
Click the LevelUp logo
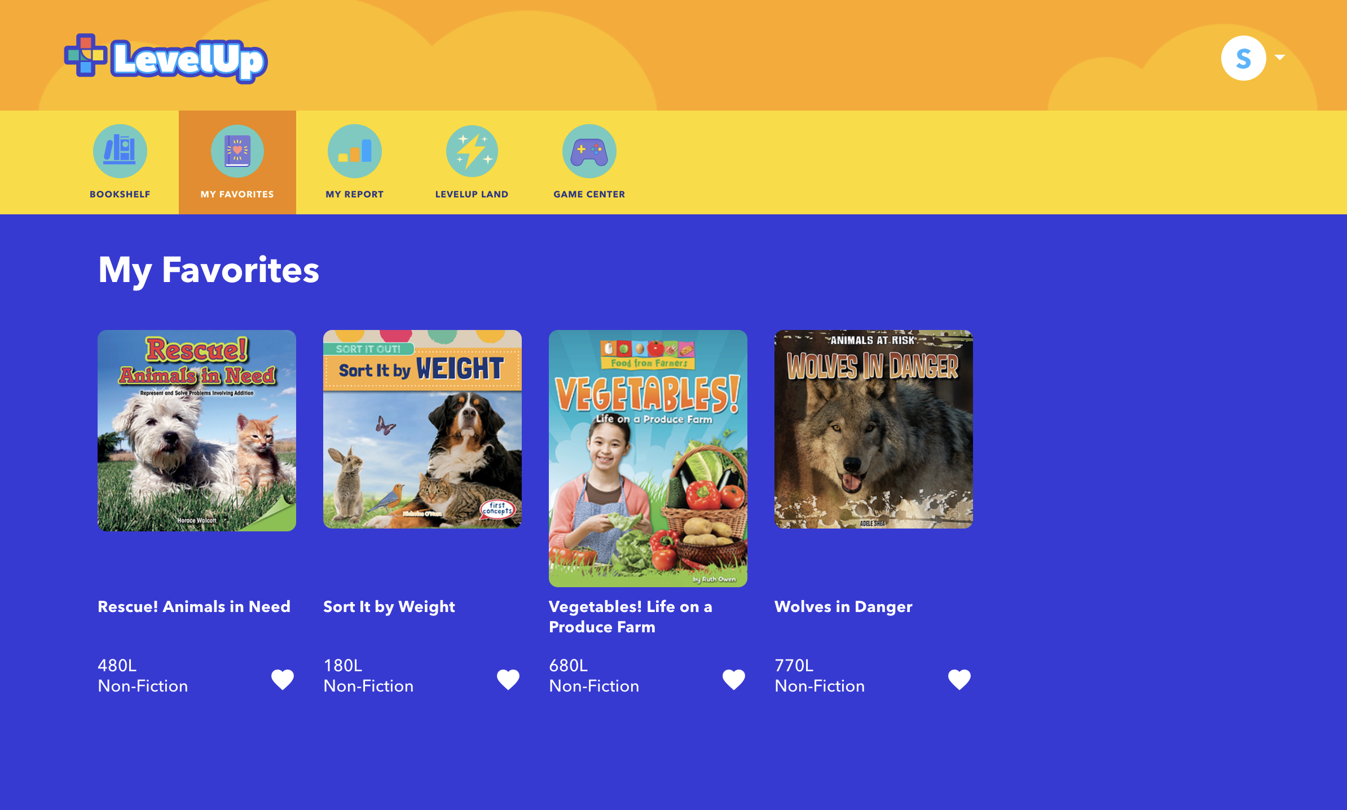coord(165,59)
